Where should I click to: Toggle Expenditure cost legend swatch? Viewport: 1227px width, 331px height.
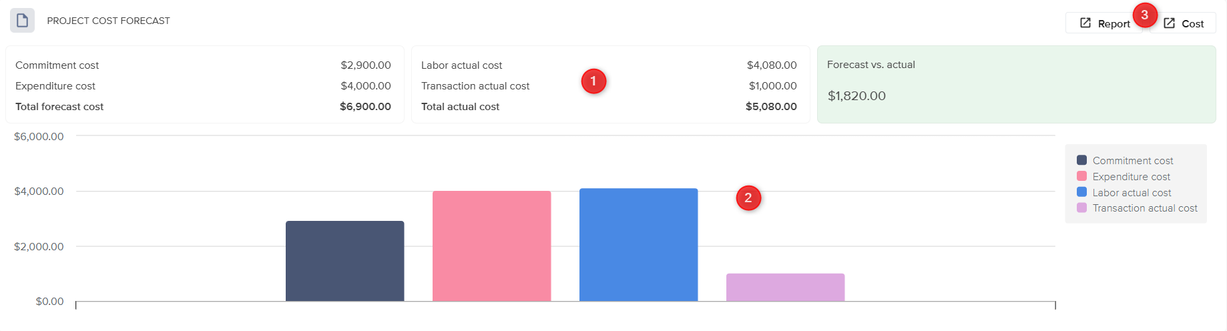tap(1081, 176)
